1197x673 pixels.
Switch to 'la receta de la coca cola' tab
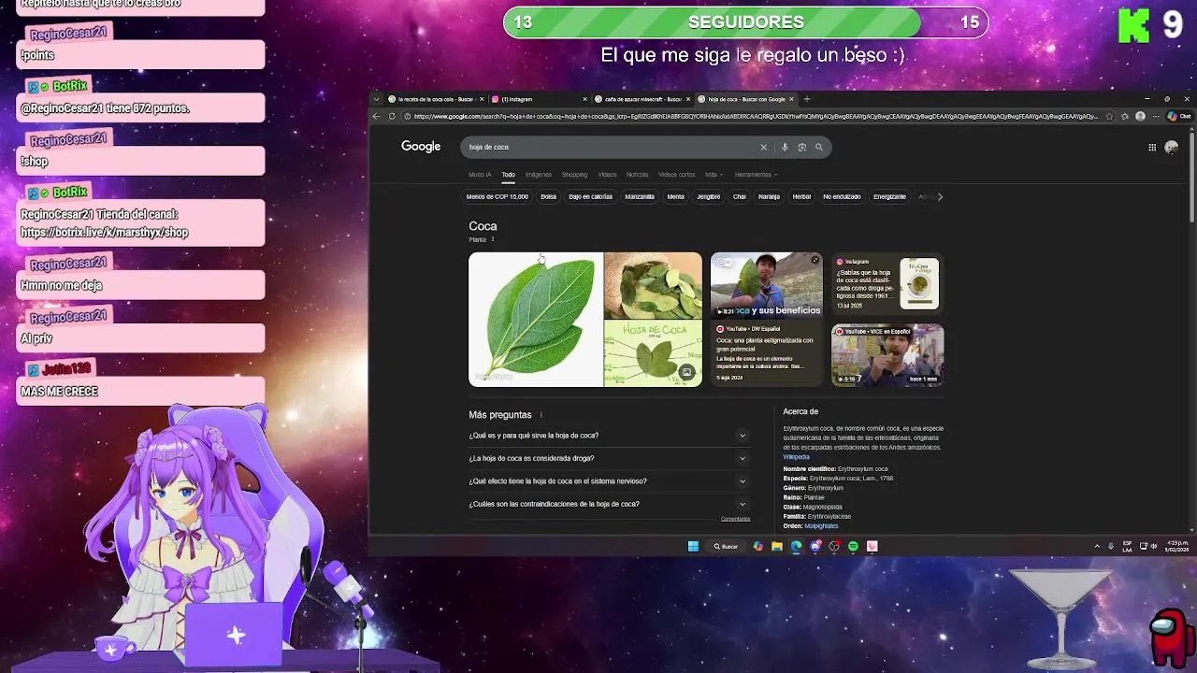pos(435,99)
